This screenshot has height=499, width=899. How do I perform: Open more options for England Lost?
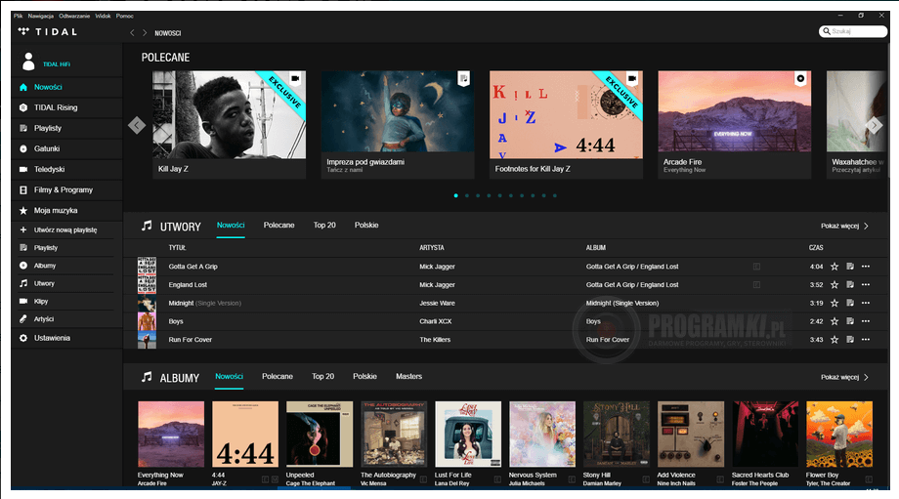866,285
